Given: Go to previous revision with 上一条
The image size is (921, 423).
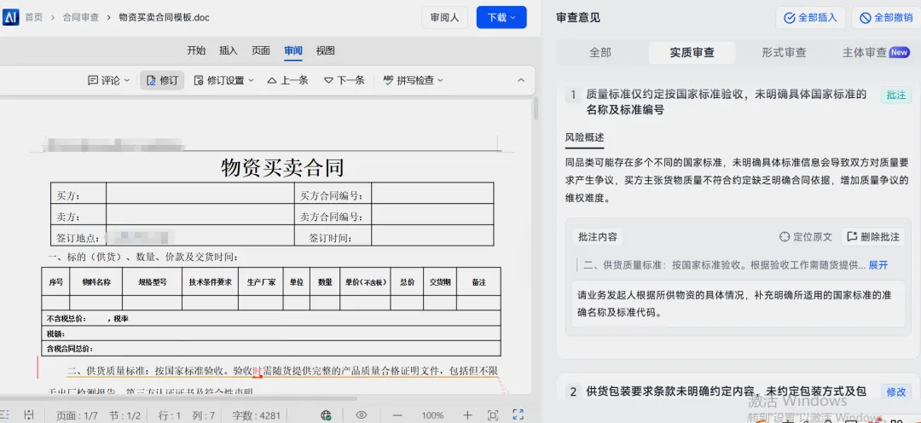Looking at the screenshot, I should pos(288,80).
